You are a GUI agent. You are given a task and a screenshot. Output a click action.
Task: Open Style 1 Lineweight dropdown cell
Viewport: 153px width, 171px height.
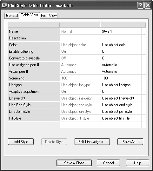coord(121,98)
